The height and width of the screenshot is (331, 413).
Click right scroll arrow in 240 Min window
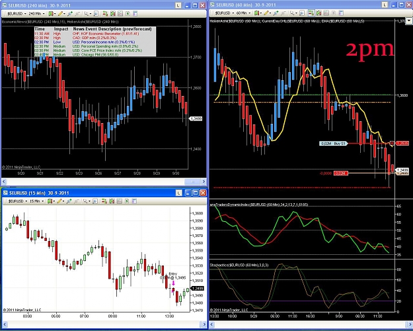coord(204,181)
